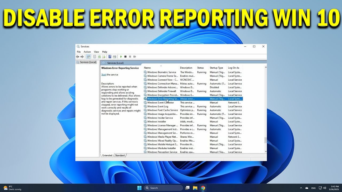Click the Stop Service toolbar icon
Screen dimensions: 342x192
(125, 57)
